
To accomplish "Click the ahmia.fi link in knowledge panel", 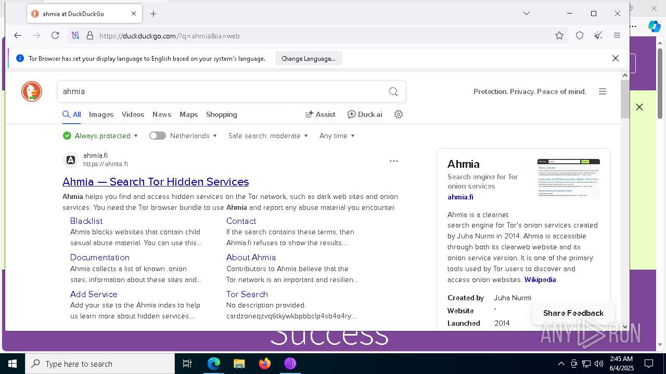I will (460, 197).
